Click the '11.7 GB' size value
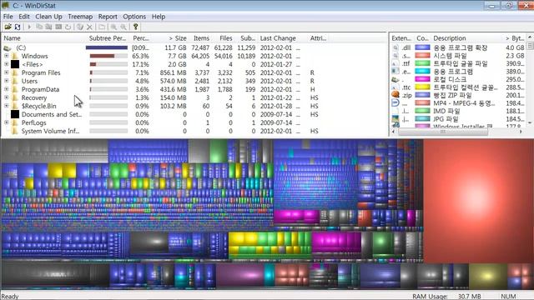Screen dimensions: 534x300 point(176,48)
